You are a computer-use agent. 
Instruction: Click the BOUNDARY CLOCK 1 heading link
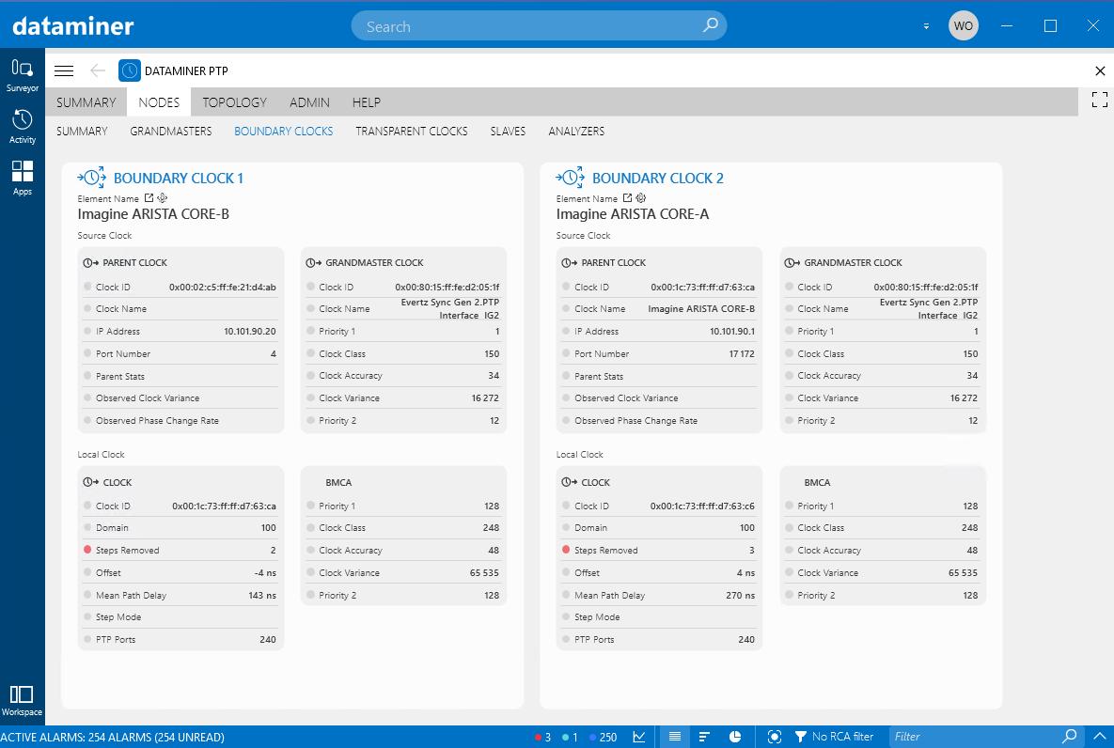click(x=179, y=178)
